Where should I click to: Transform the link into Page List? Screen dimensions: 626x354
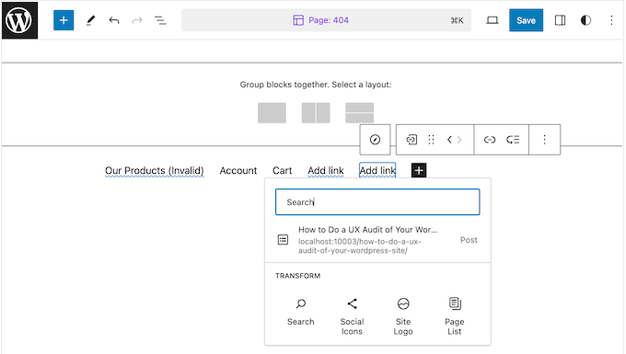pos(455,317)
